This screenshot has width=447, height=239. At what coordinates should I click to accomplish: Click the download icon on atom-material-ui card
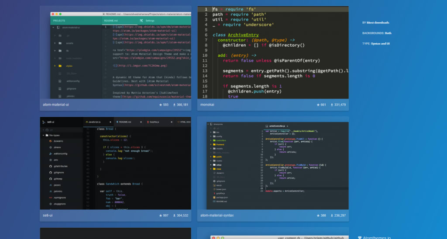(x=174, y=105)
